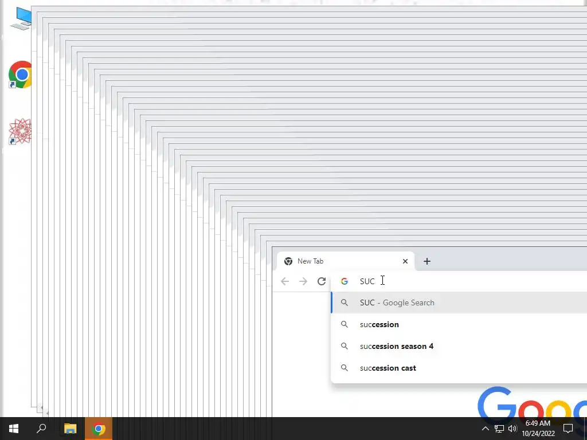Open a new tab with the plus button
Image resolution: width=587 pixels, height=440 pixels.
point(426,261)
